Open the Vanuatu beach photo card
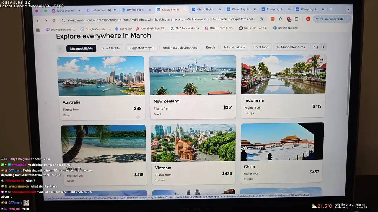Screen dimensions: 378x212 [103, 144]
